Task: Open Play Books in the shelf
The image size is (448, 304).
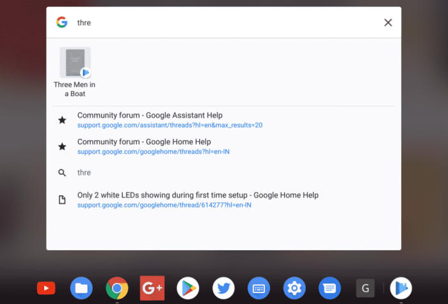Action: coord(401,288)
